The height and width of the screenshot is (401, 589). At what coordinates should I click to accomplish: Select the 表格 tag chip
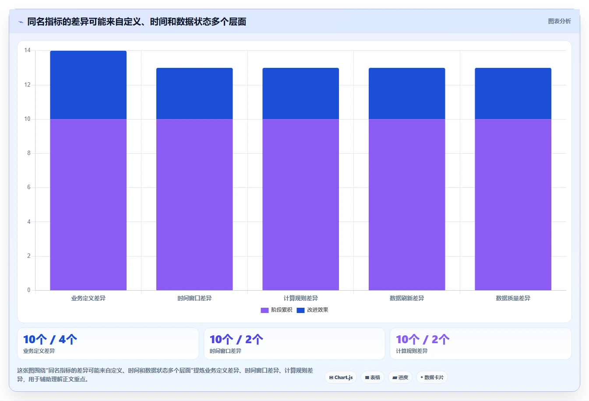pos(372,377)
